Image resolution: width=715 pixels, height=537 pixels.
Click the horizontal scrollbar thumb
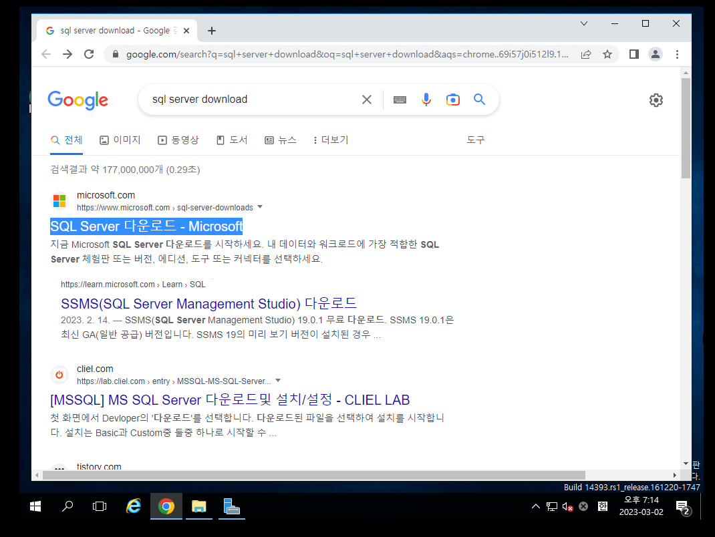[313, 475]
